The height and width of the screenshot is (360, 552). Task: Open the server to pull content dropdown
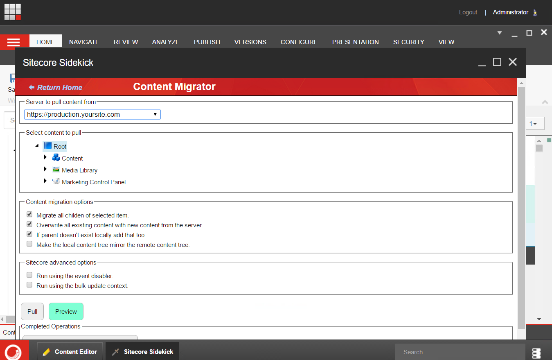(x=92, y=114)
